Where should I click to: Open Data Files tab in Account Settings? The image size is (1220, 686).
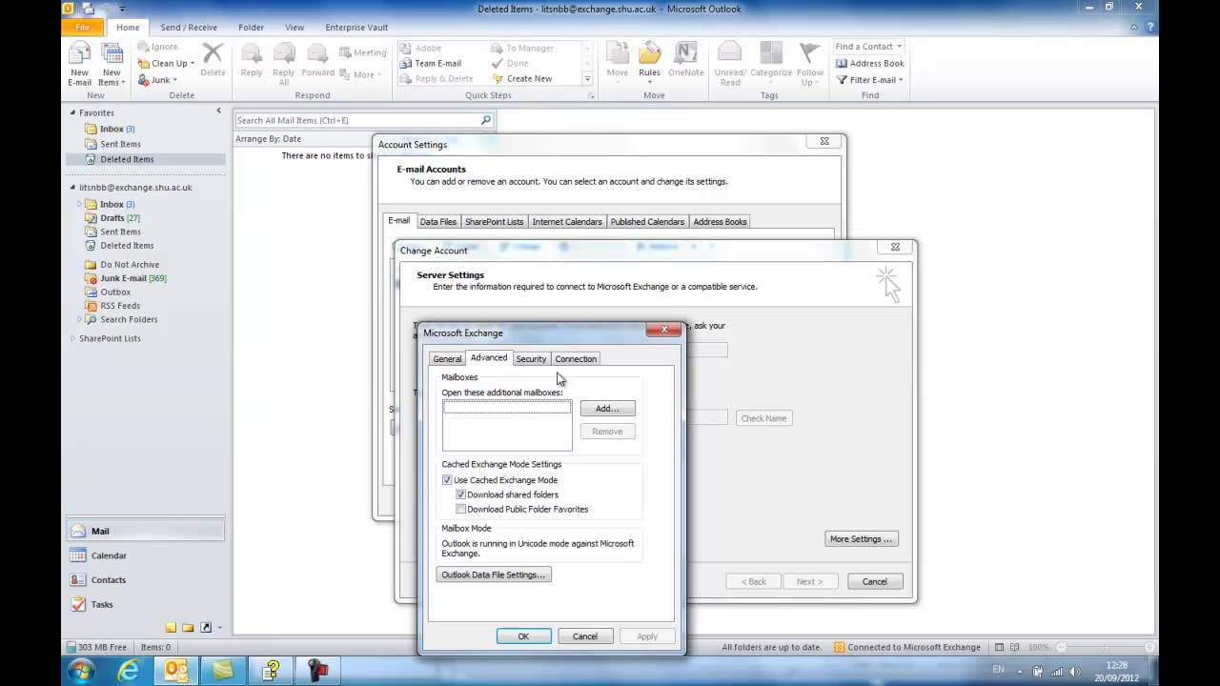click(437, 222)
